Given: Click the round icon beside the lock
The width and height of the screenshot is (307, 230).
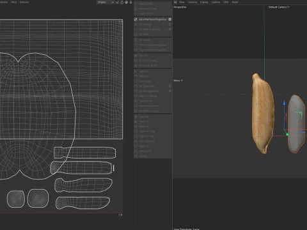Looking at the screenshot, I should pyautogui.click(x=126, y=3).
